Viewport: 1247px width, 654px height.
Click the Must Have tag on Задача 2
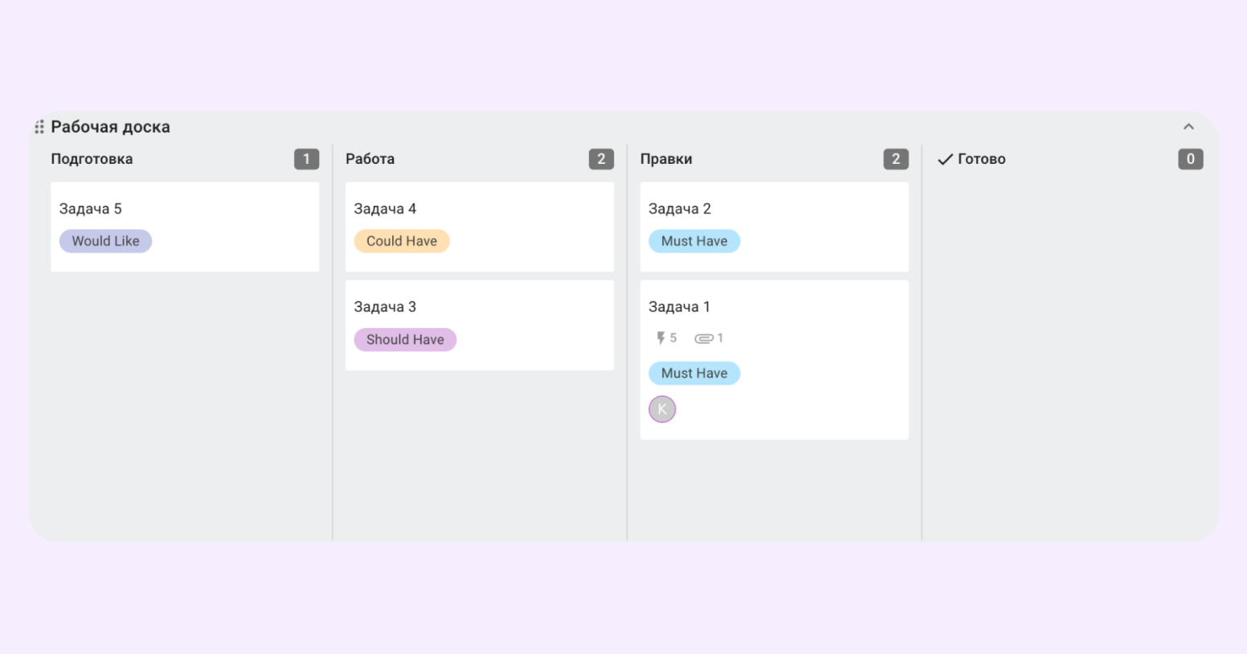(694, 241)
